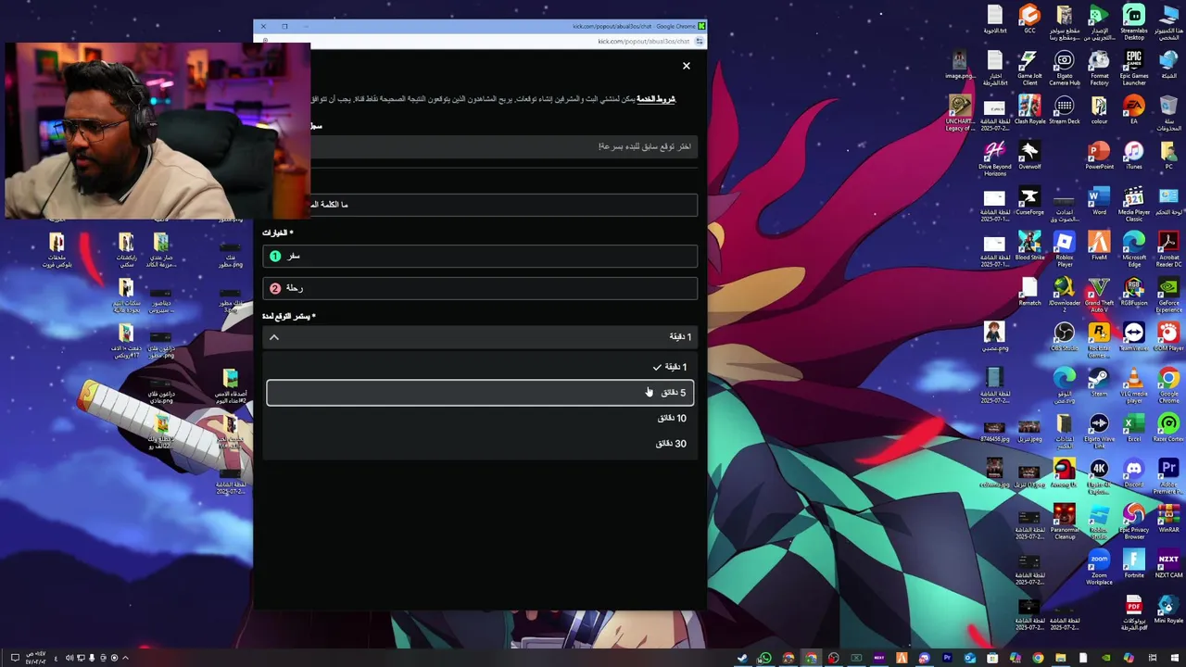Open Google Chrome desktop shortcut
Screen dimensions: 1186x667
tap(1168, 385)
